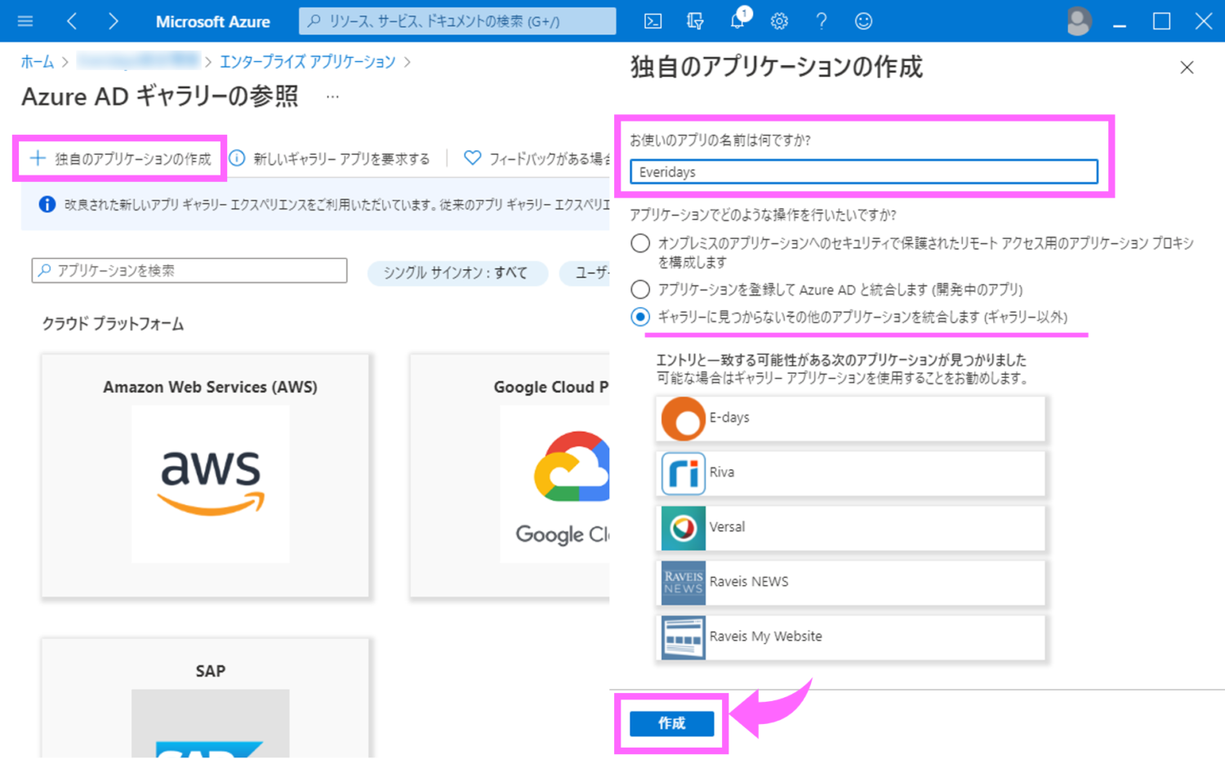This screenshot has width=1225, height=759.
Task: Click the user account avatar
Action: tap(1078, 21)
